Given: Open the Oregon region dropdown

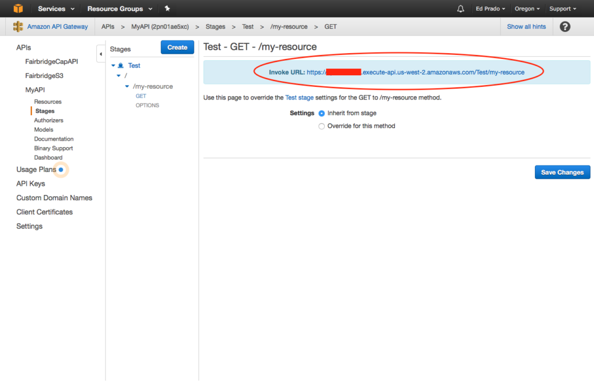Looking at the screenshot, I should click(527, 9).
